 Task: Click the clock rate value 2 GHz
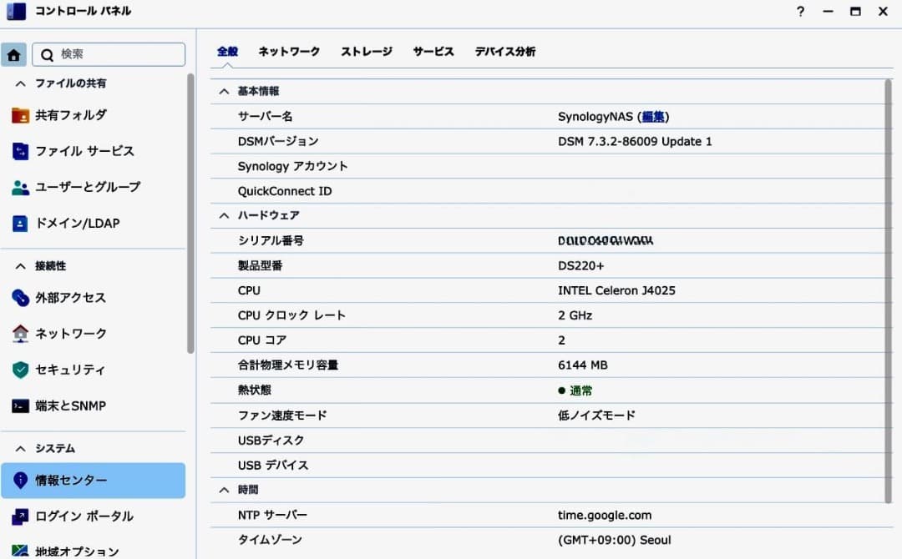coord(575,315)
